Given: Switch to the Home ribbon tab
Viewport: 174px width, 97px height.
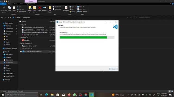Looking at the screenshot, I should pos(10,4).
